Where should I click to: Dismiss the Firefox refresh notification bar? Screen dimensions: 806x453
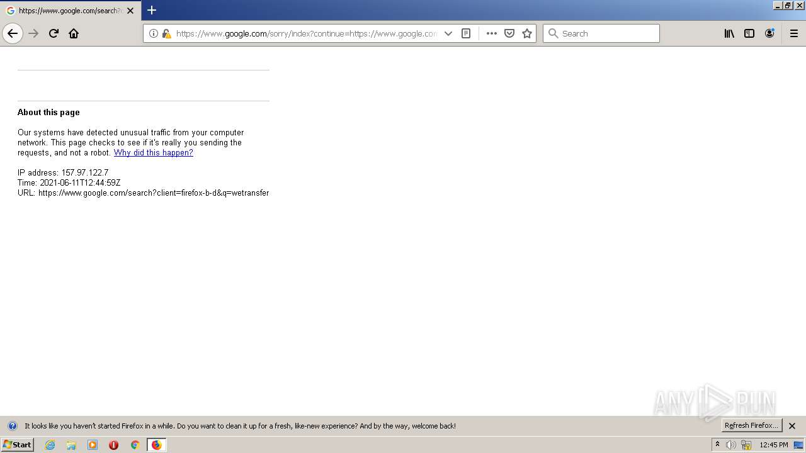(792, 426)
